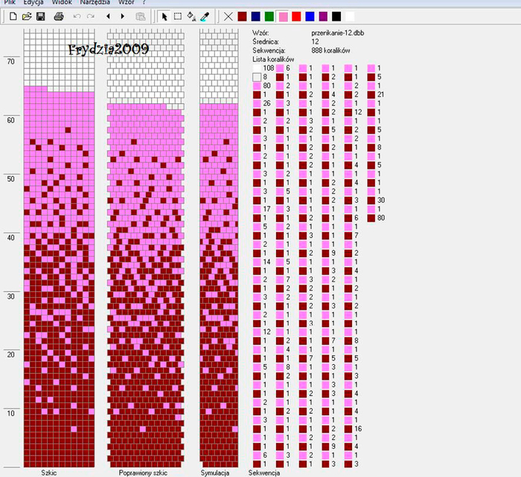The width and height of the screenshot is (521, 477).
Task: Select the rectangular selection tool
Action: (178, 16)
